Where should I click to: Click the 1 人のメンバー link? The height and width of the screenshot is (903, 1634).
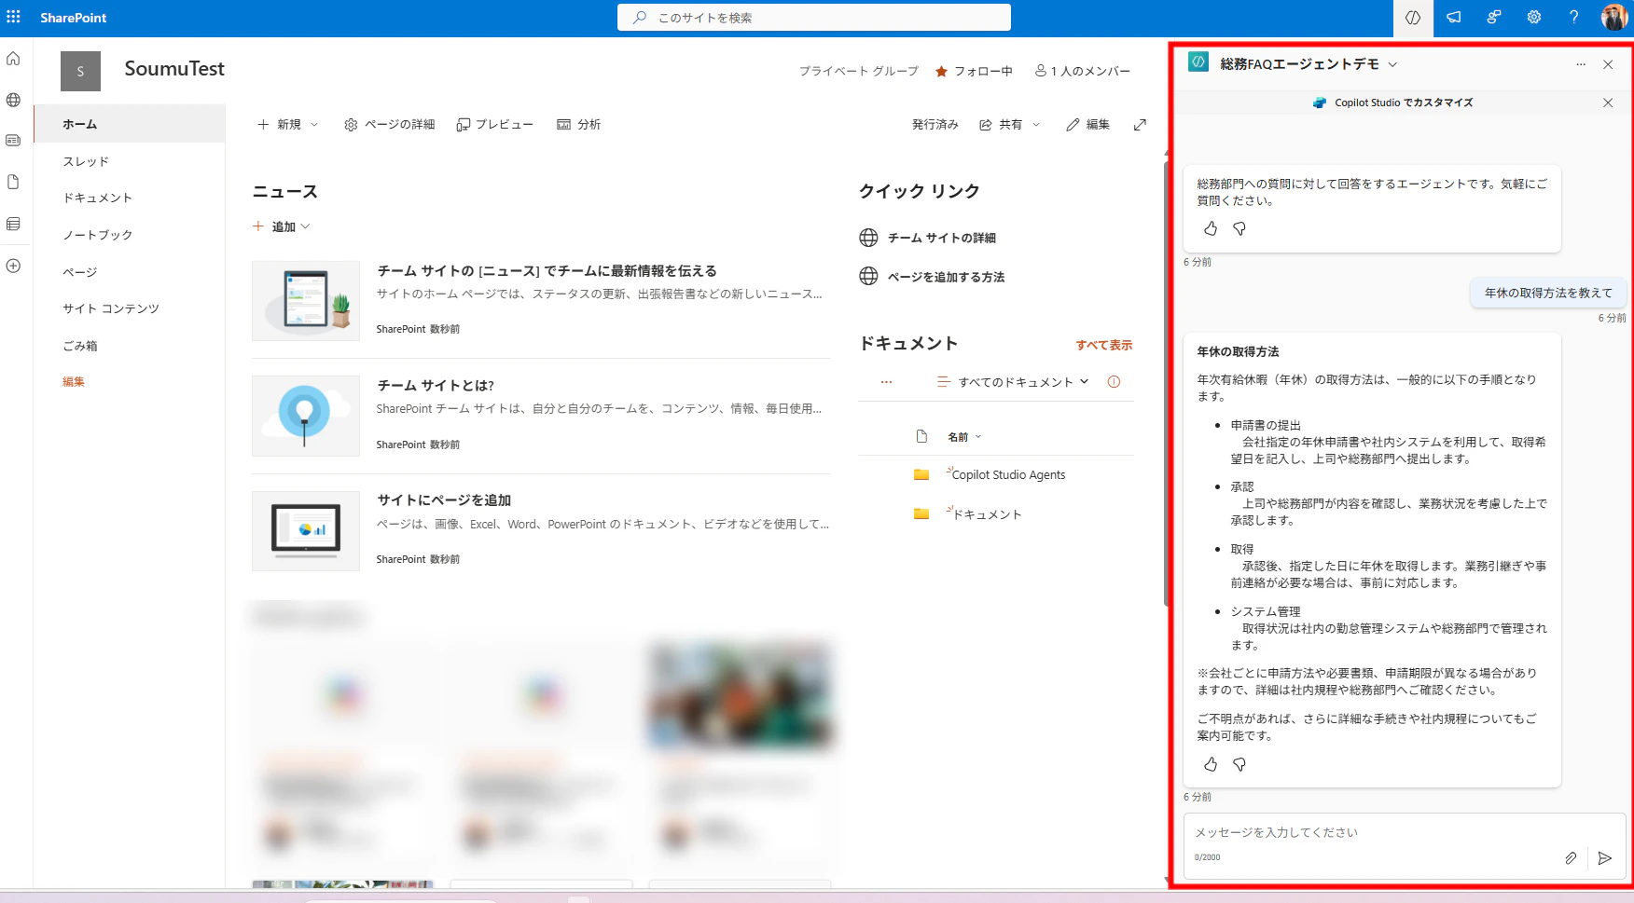pos(1082,71)
